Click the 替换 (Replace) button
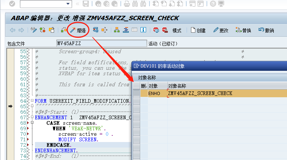This screenshot has height=160, width=287. (x=243, y=30)
